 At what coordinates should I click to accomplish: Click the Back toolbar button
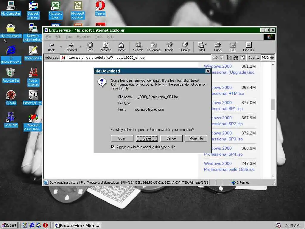click(x=51, y=47)
